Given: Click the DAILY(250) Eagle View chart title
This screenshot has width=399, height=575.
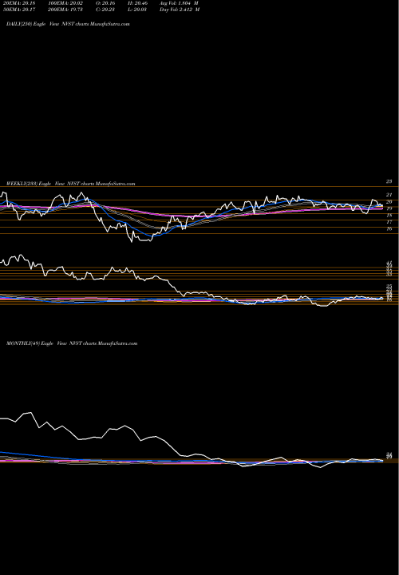Looking at the screenshot, I should (68, 24).
